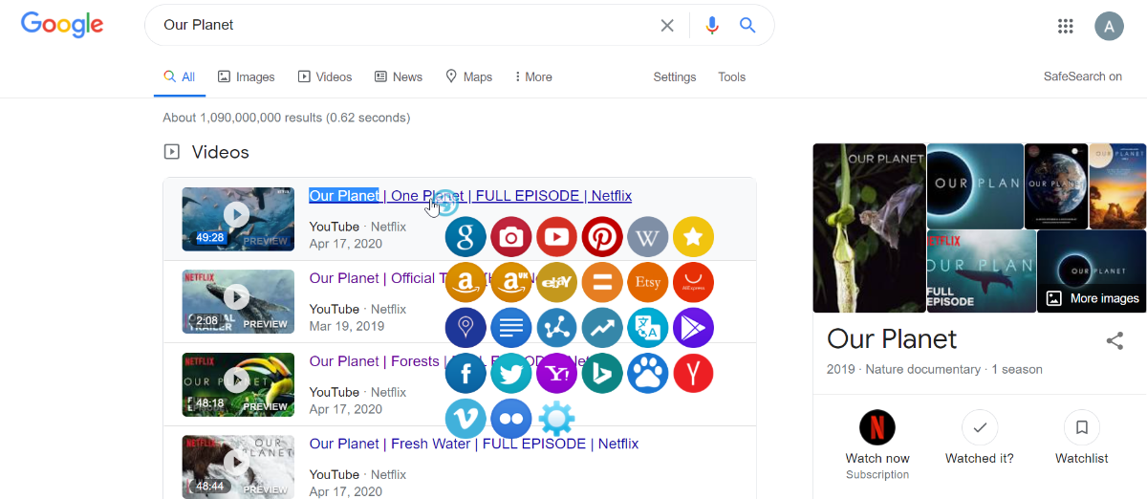The image size is (1147, 499).
Task: Clear the search box with the X
Action: click(667, 26)
